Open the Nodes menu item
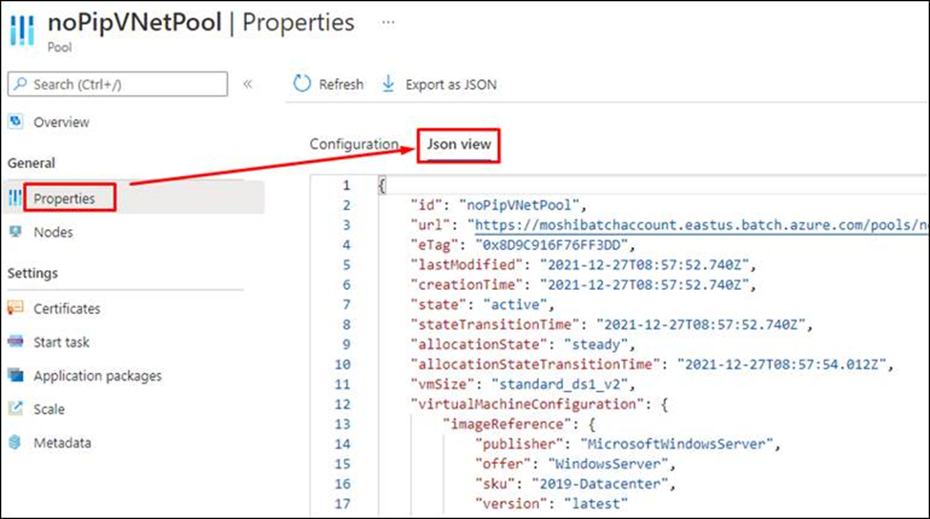 pos(52,233)
